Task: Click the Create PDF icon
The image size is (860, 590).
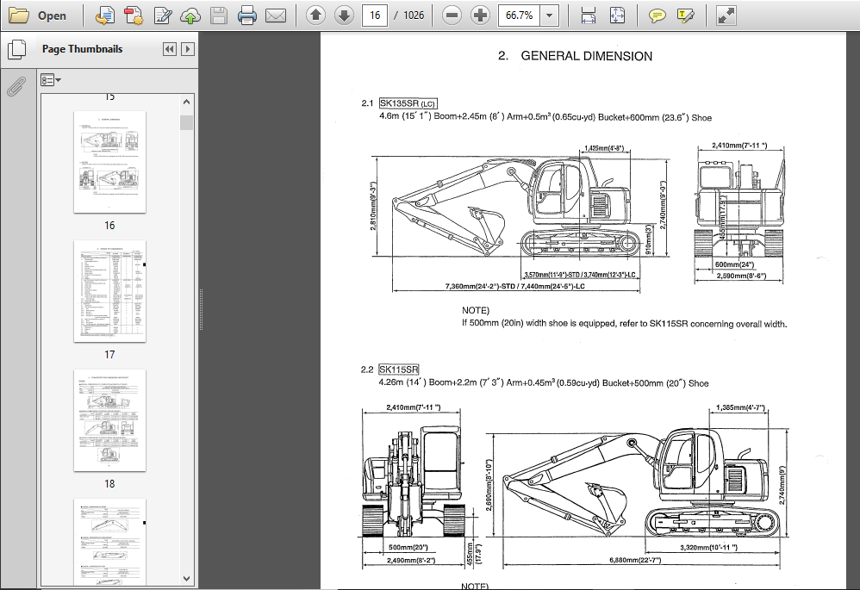Action: tap(104, 16)
